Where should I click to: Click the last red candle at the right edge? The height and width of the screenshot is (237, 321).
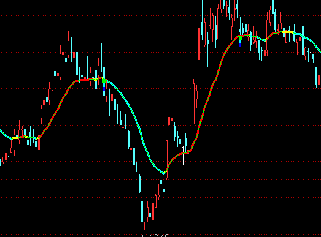[319, 77]
